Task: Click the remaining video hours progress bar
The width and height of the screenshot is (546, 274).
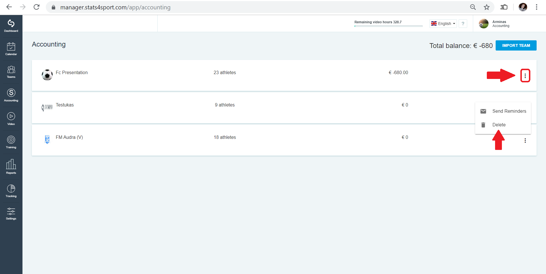Action: [388, 26]
